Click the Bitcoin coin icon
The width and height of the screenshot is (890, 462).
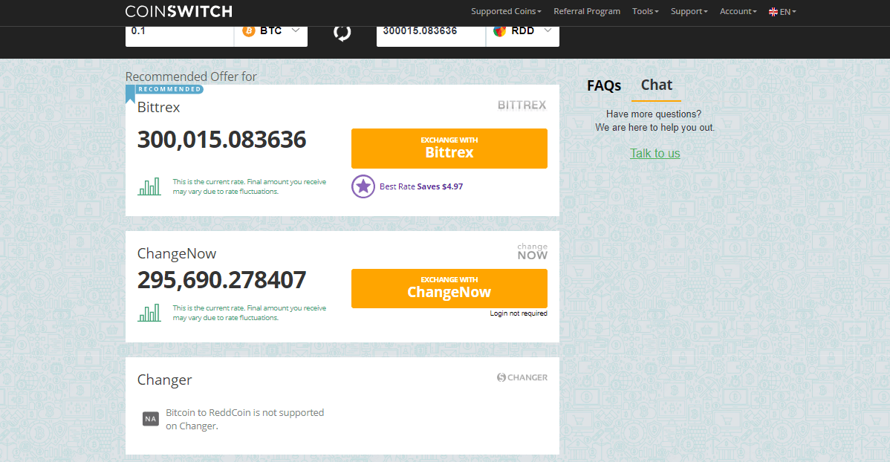(249, 30)
